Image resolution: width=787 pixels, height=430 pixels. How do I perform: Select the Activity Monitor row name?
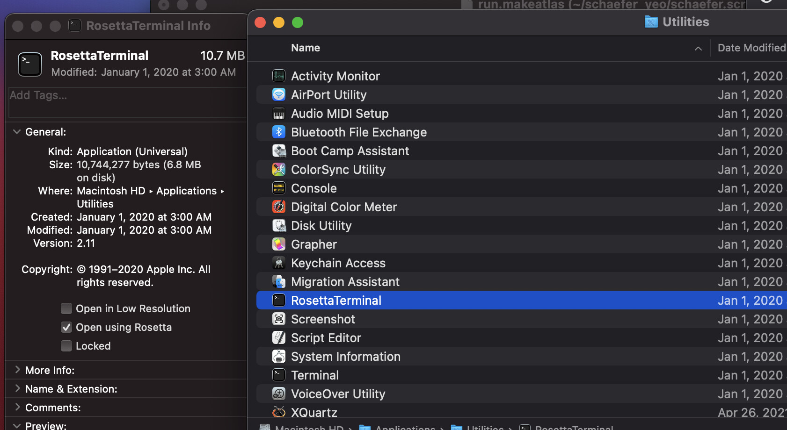[335, 76]
